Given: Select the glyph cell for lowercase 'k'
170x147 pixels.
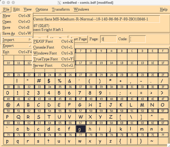Looking at the screenshot, I should [x=122, y=129].
